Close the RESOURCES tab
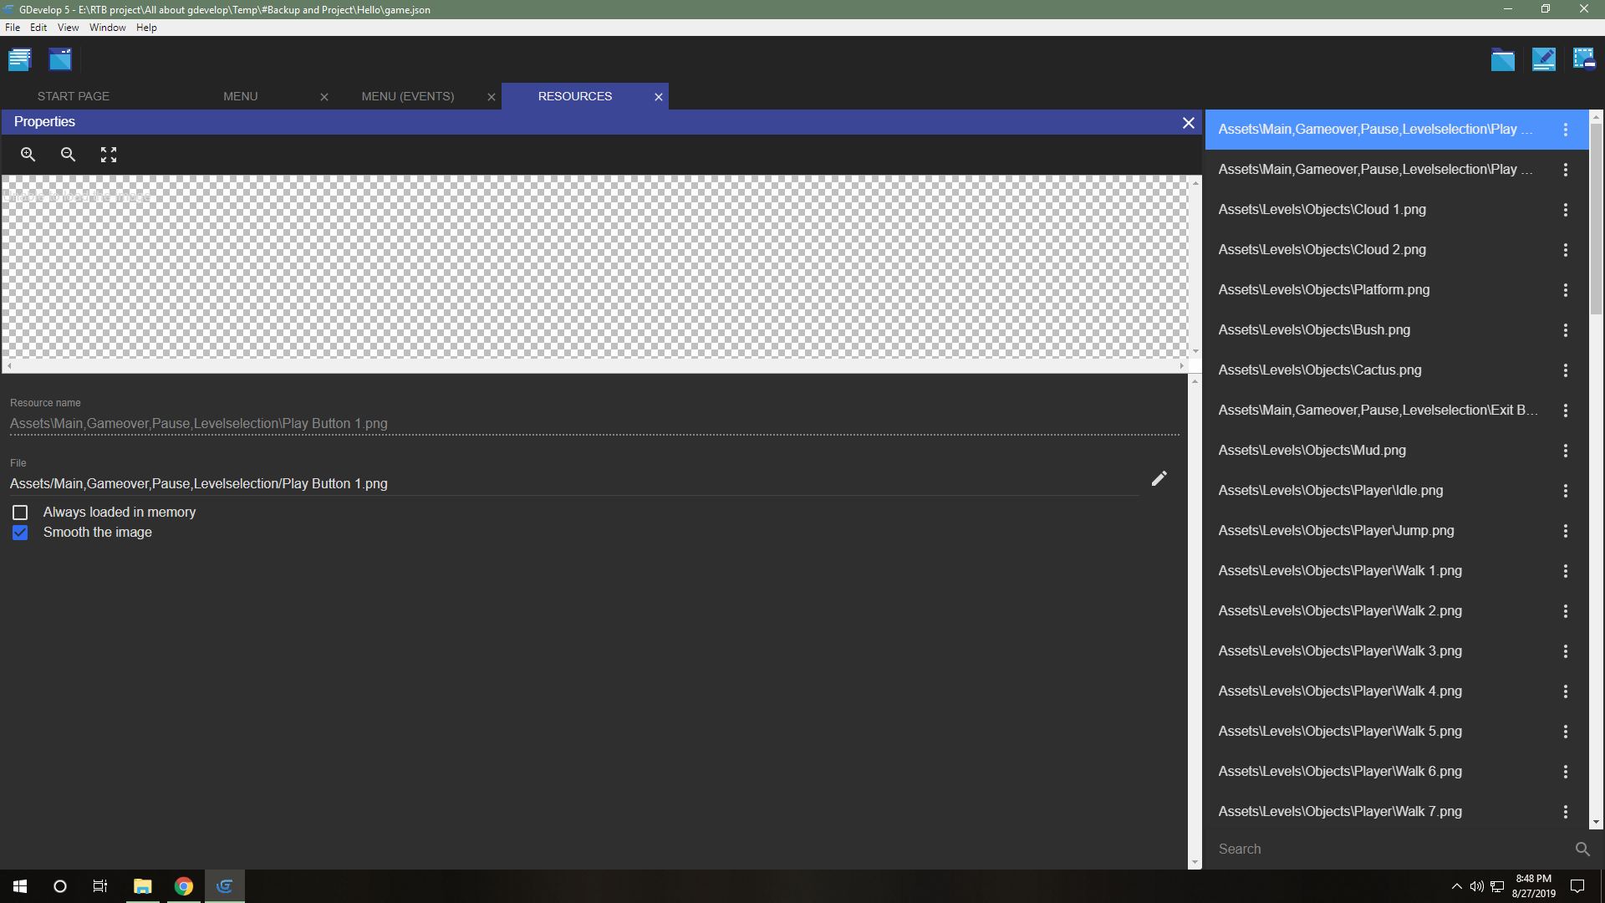Viewport: 1605px width, 903px height. point(659,97)
